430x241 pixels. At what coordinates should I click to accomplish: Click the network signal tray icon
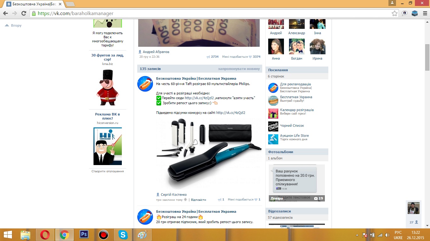click(380, 235)
